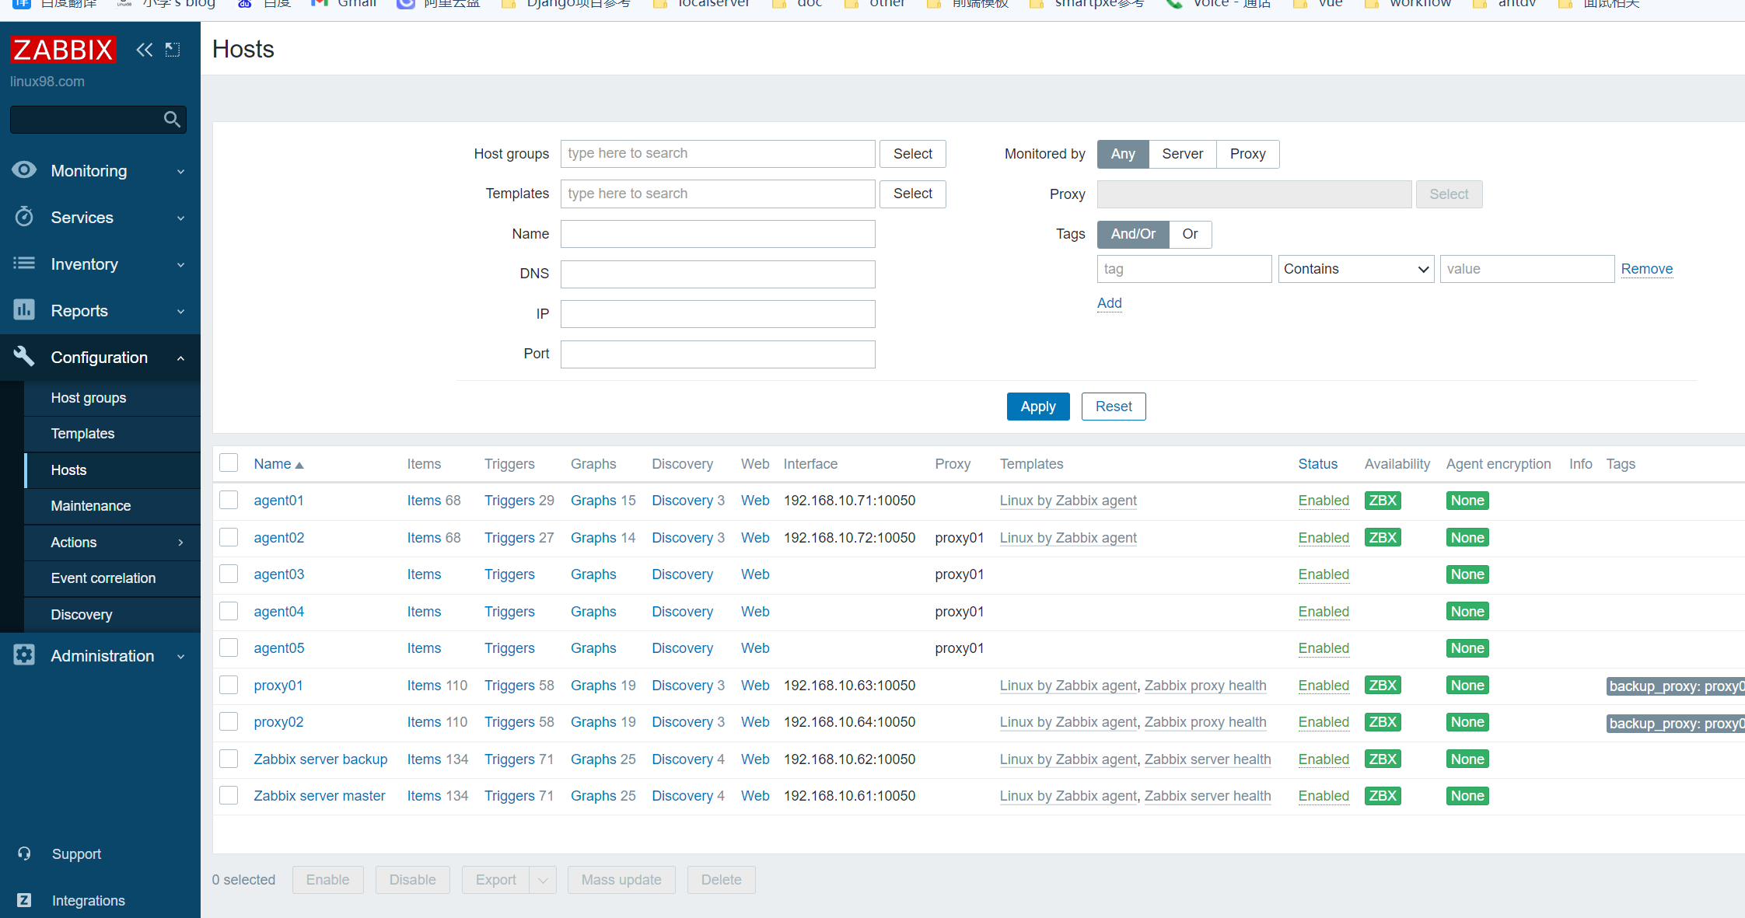Check the select-all hosts checkbox
The height and width of the screenshot is (918, 1745).
[x=229, y=463]
